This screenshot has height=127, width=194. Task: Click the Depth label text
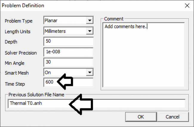(x=11, y=42)
